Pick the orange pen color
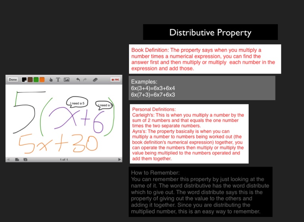304x222 pixels. (42, 80)
